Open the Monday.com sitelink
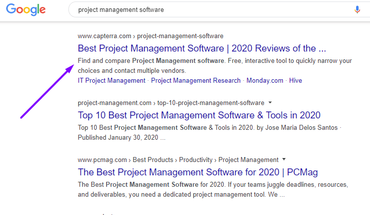 (x=265, y=81)
